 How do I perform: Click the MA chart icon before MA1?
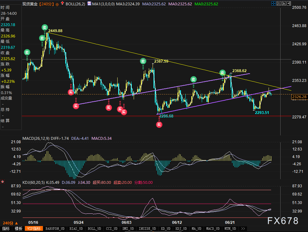tap(90, 4)
